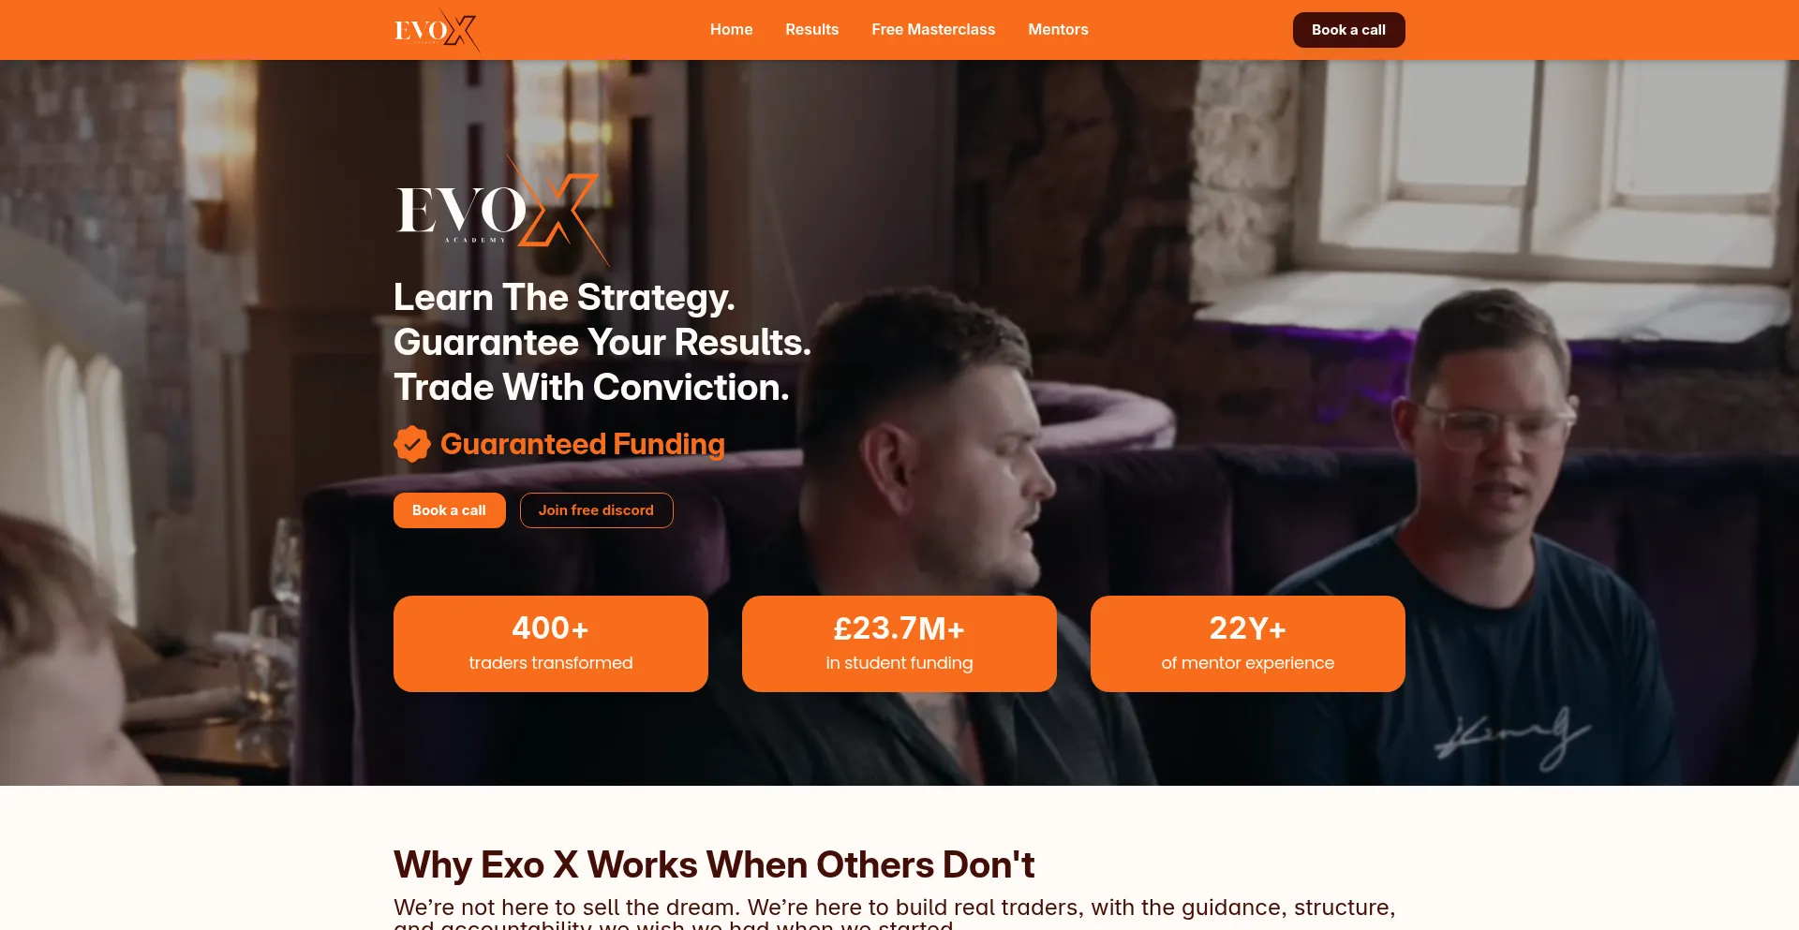Open the Home nav link
This screenshot has width=1799, height=930.
tap(731, 29)
